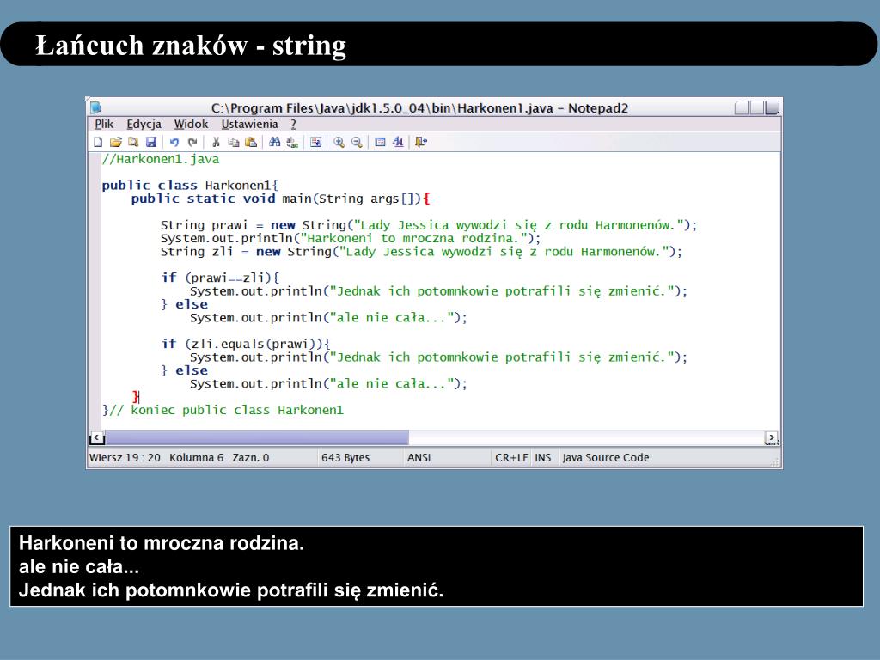
Task: Browse for files with the magnifier-folder icon
Action: [133, 142]
